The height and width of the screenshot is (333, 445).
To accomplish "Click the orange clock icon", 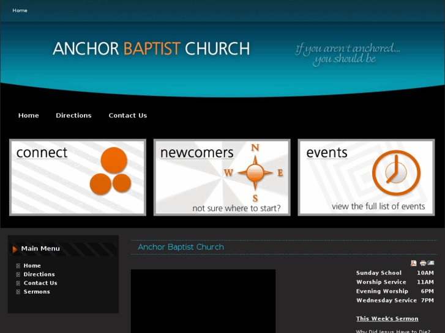I will click(396, 173).
